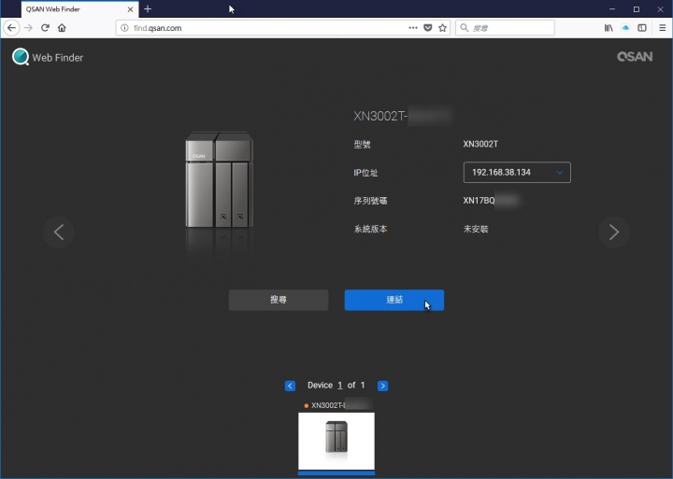Screen dimensions: 673x479
Task: Open the Firefox hamburger menu
Action: 663,28
